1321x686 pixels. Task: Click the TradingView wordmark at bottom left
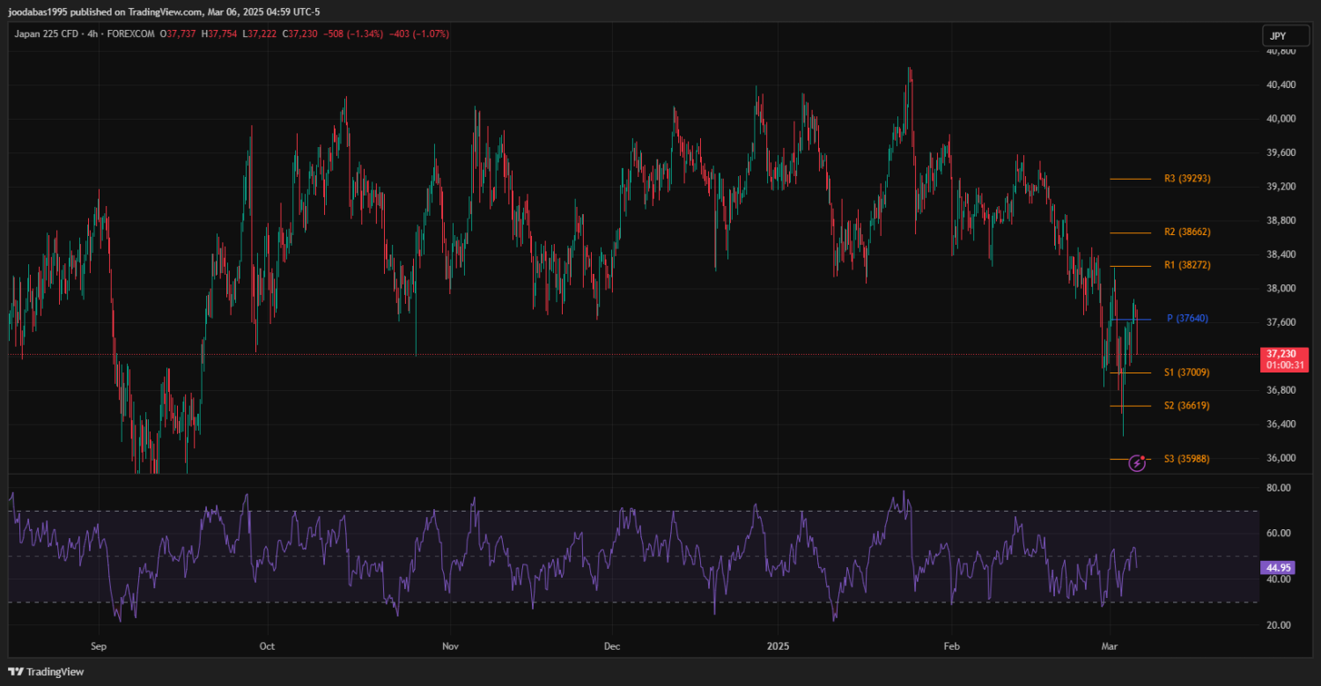coord(55,672)
